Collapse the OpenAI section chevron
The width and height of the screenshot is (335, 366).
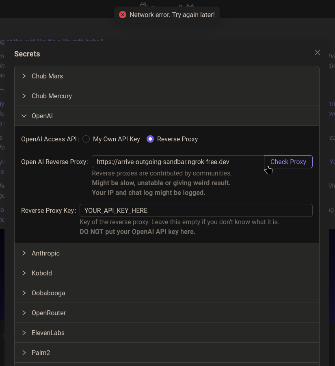[24, 116]
